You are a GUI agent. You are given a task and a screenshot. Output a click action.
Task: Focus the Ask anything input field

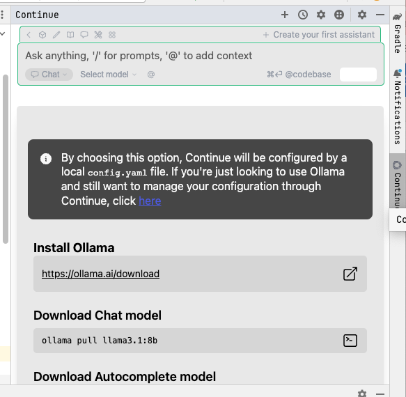click(x=201, y=56)
